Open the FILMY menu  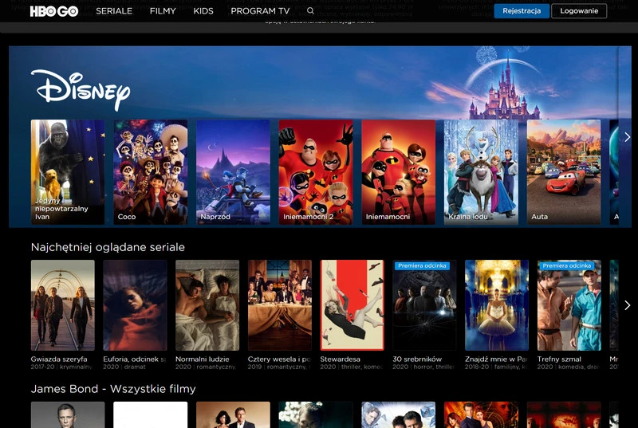coord(163,11)
